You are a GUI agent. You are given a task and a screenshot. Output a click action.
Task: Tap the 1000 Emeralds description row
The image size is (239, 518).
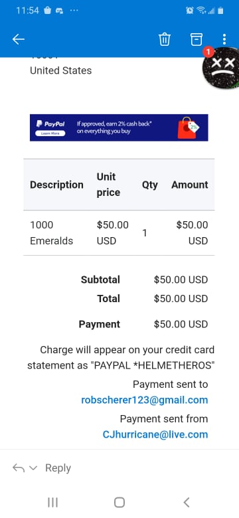(x=119, y=233)
